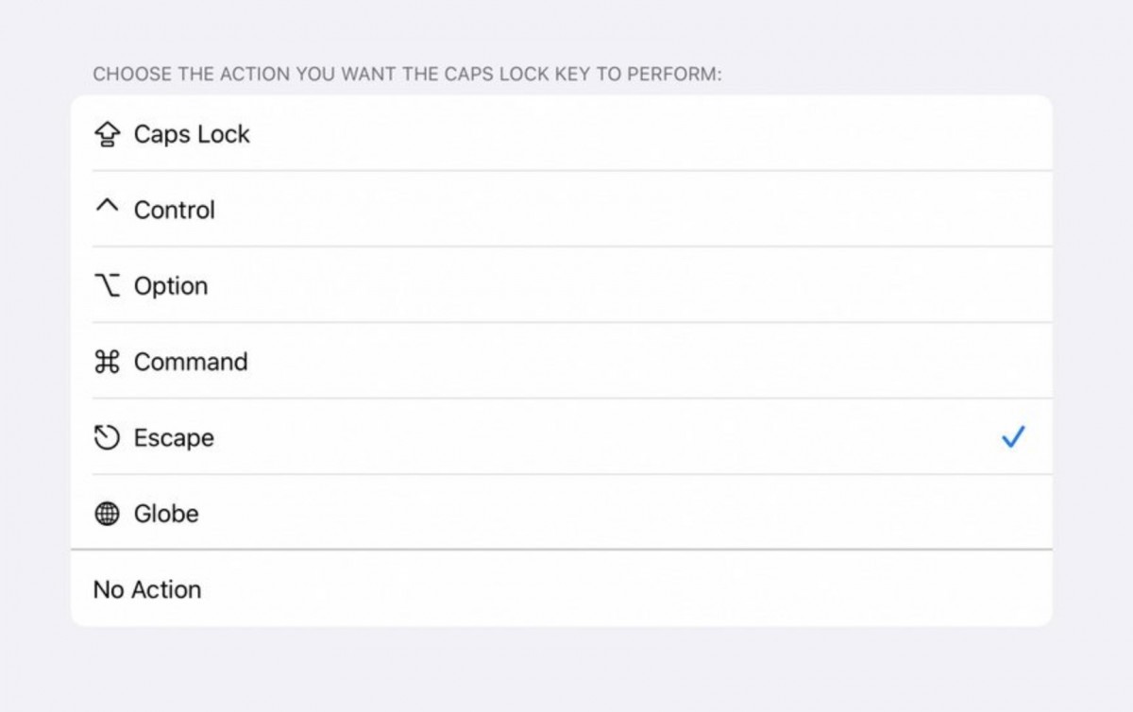Click the Escape circular arrow icon
Image resolution: width=1133 pixels, height=712 pixels.
[108, 438]
